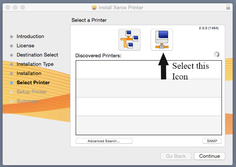236x167 pixels.
Task: Click the License step in sidebar
Action: point(25,46)
